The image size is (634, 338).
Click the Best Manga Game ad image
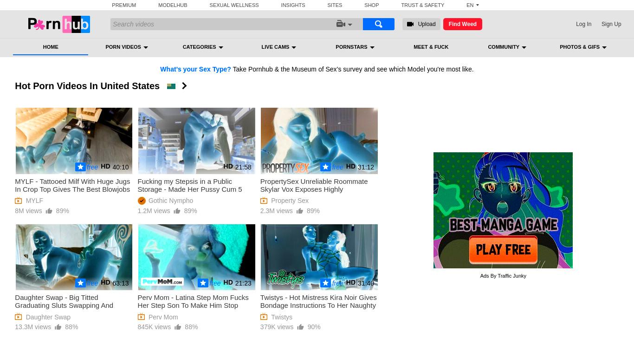click(x=503, y=210)
